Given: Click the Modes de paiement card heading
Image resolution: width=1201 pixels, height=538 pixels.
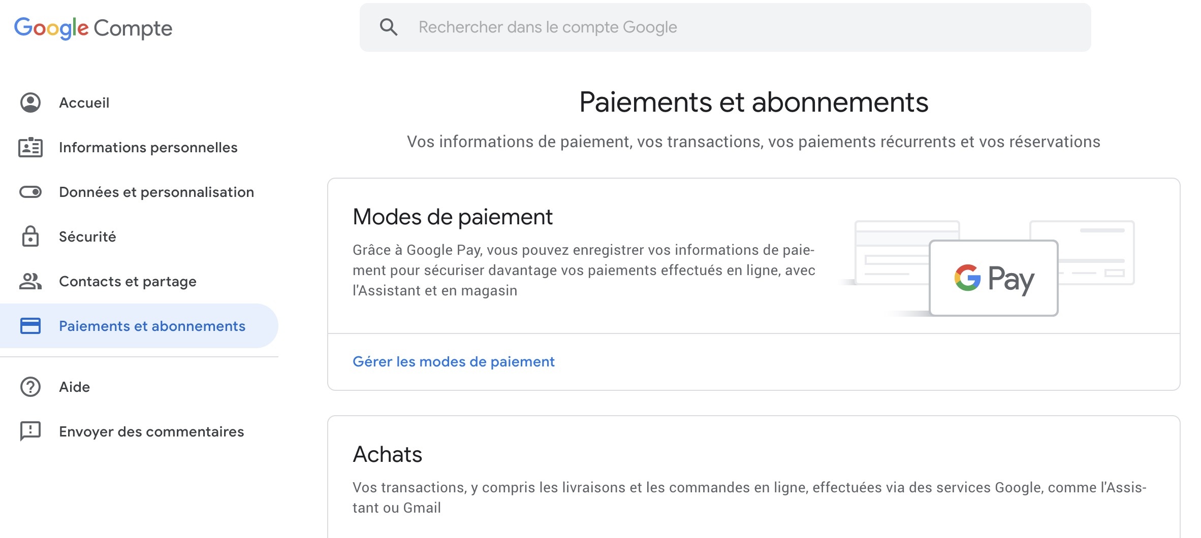Looking at the screenshot, I should [x=453, y=216].
